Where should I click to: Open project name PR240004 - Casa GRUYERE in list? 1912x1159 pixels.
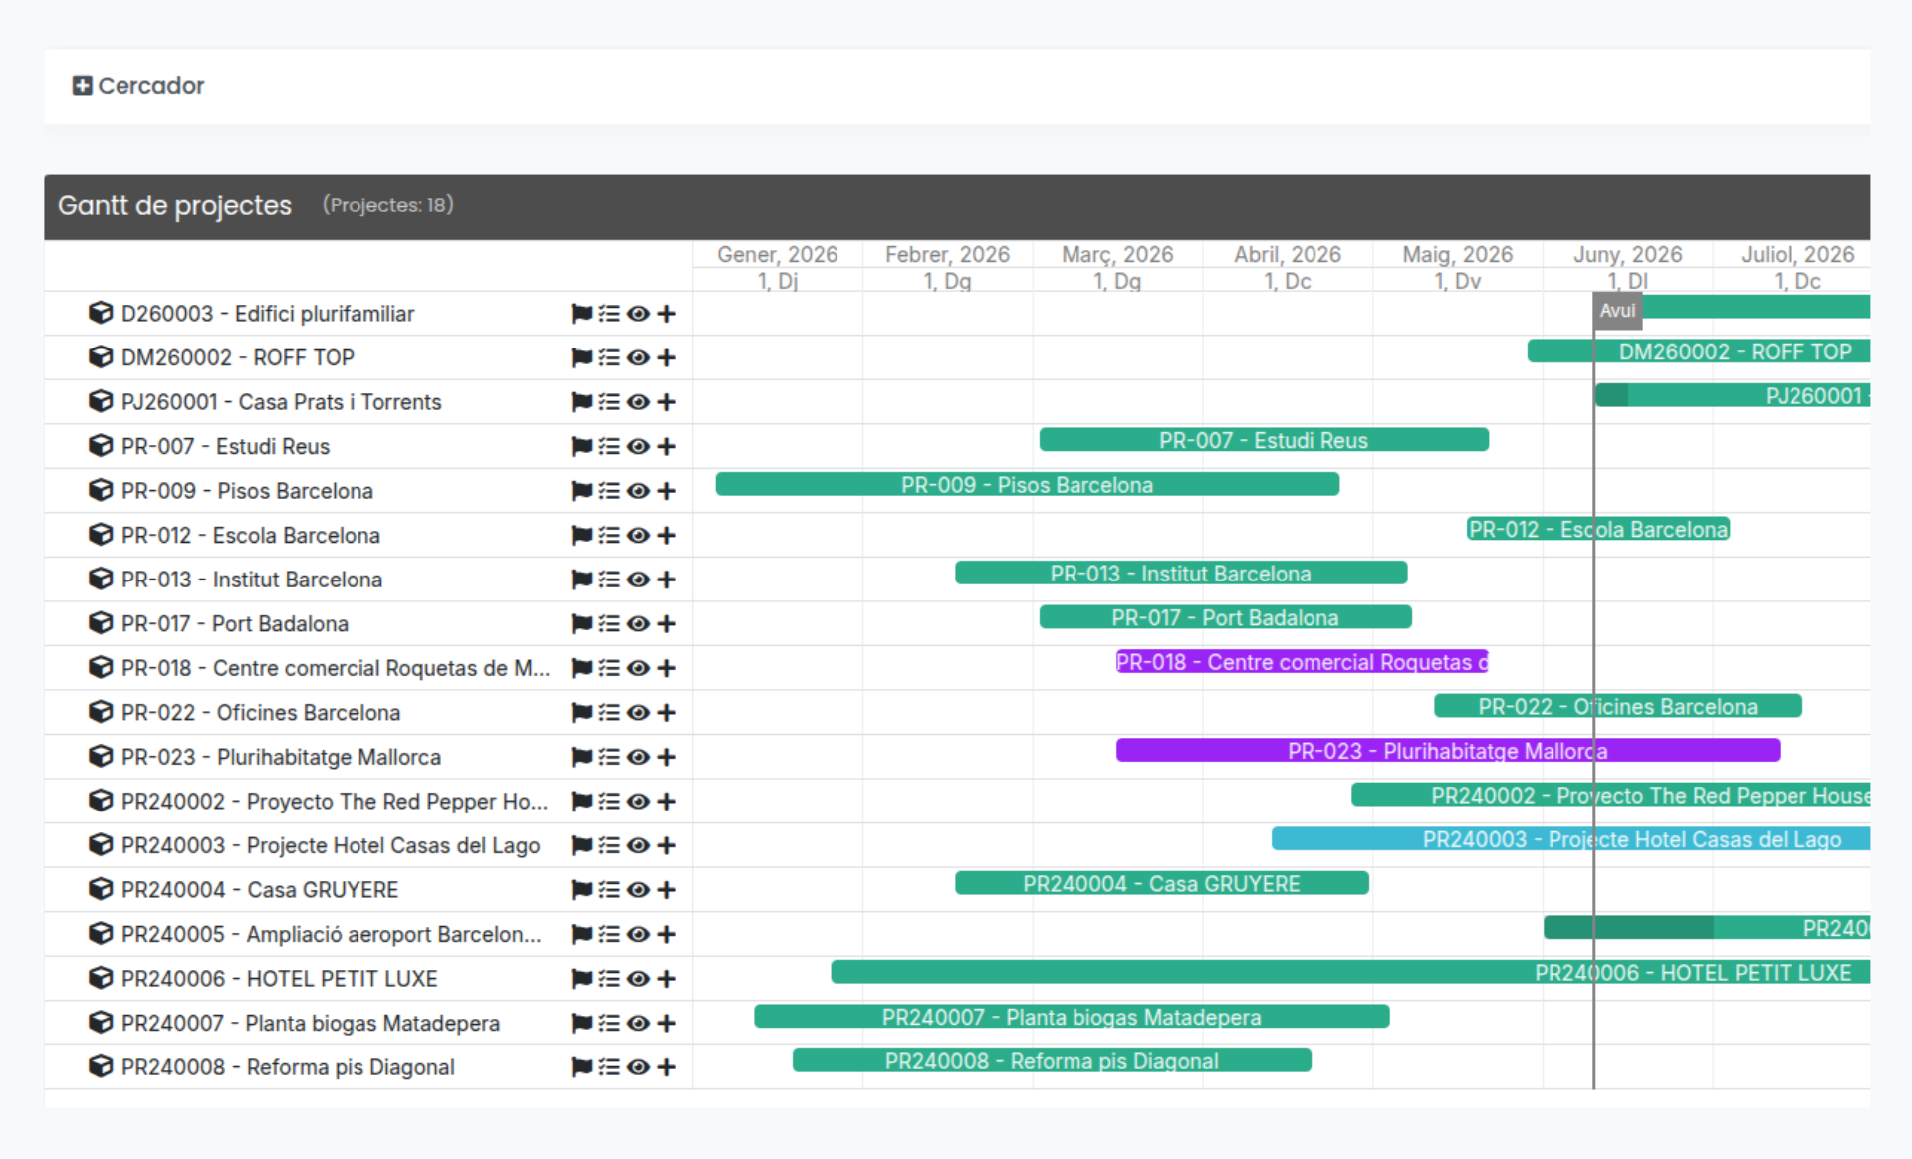click(x=260, y=890)
